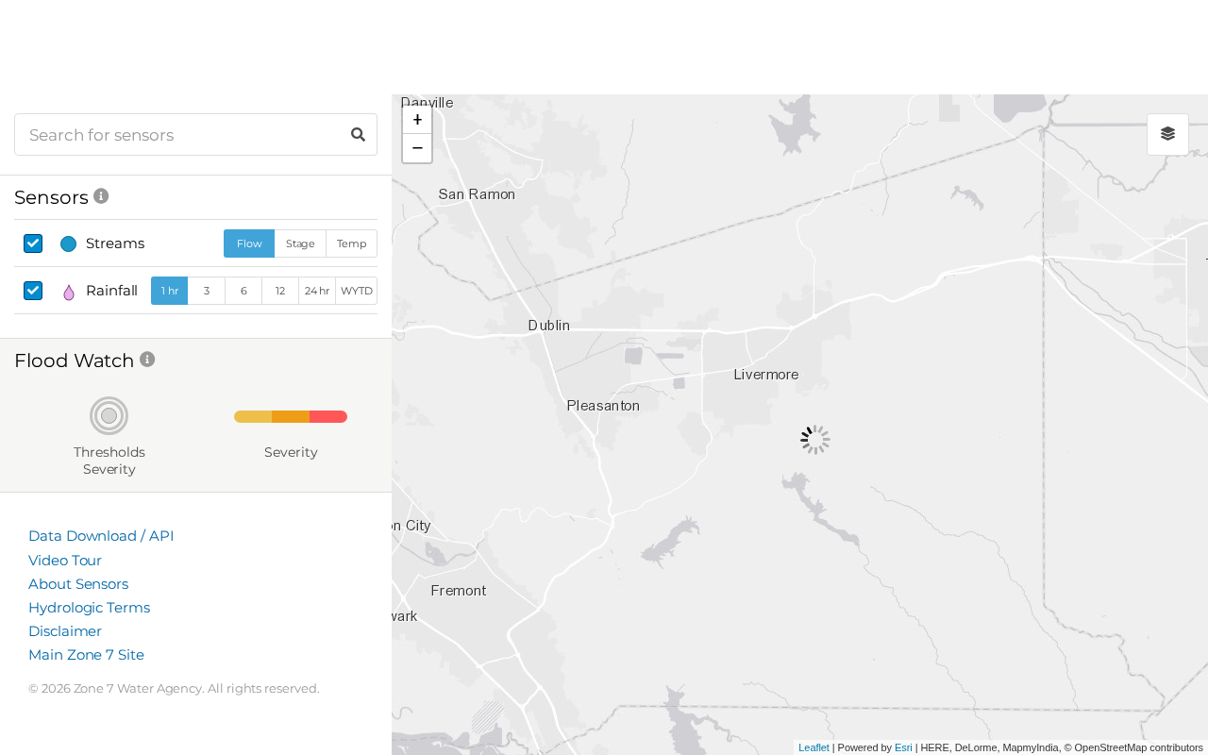Switch streams to Temp
This screenshot has width=1208, height=755.
pyautogui.click(x=351, y=243)
